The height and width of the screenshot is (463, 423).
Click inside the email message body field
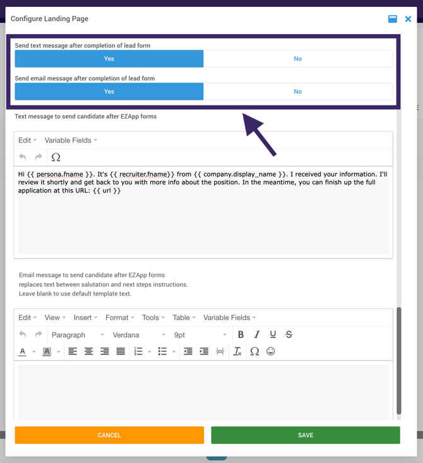203,391
